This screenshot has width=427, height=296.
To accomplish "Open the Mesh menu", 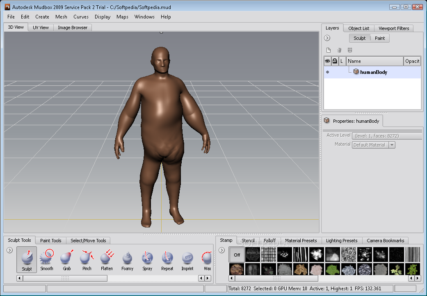I will point(61,17).
